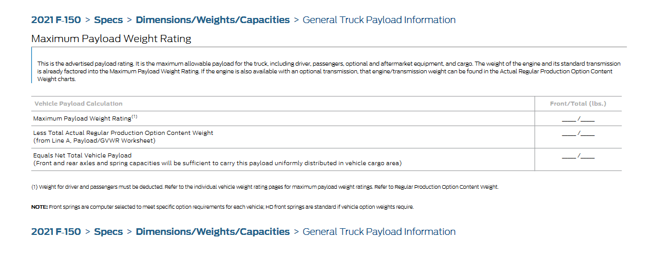This screenshot has height=259, width=648.
Task: Click the total blank for Equals Net Total Vehicle Payload
Action: pyautogui.click(x=588, y=157)
